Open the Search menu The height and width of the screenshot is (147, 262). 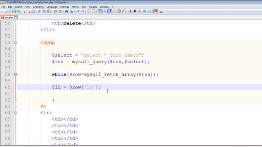tap(18, 7)
